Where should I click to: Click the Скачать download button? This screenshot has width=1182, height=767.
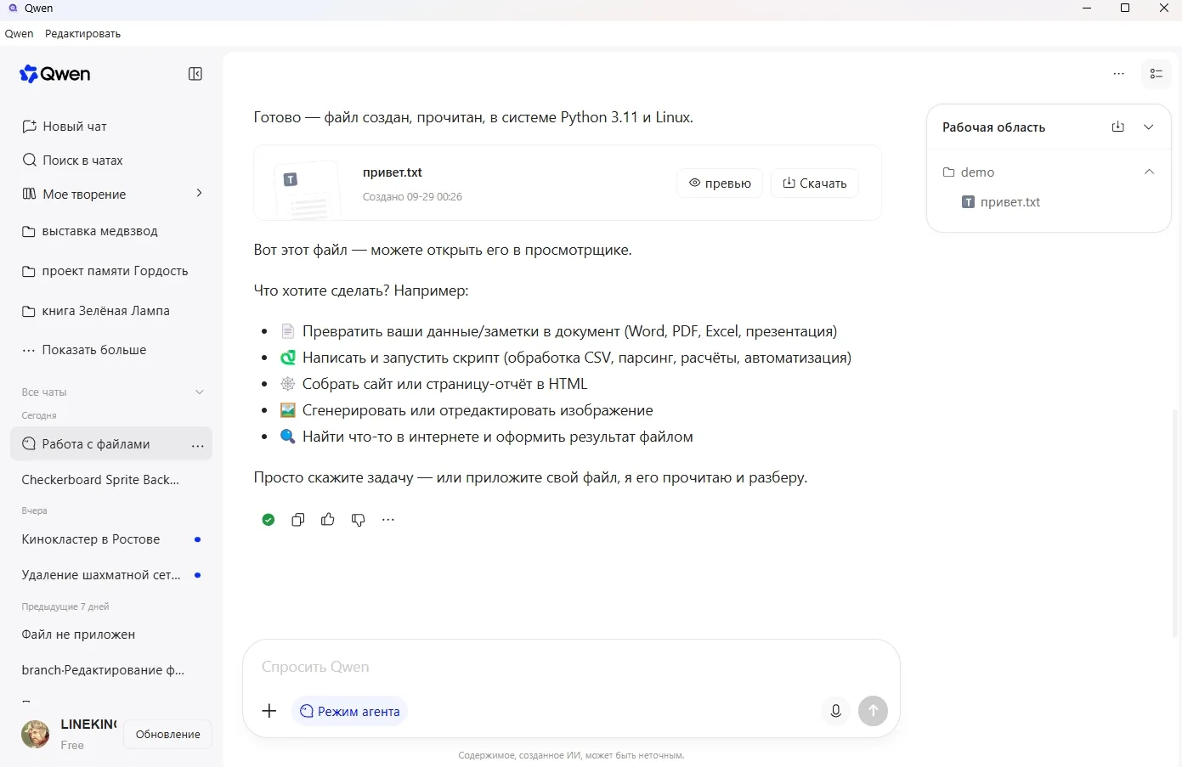[x=815, y=183]
